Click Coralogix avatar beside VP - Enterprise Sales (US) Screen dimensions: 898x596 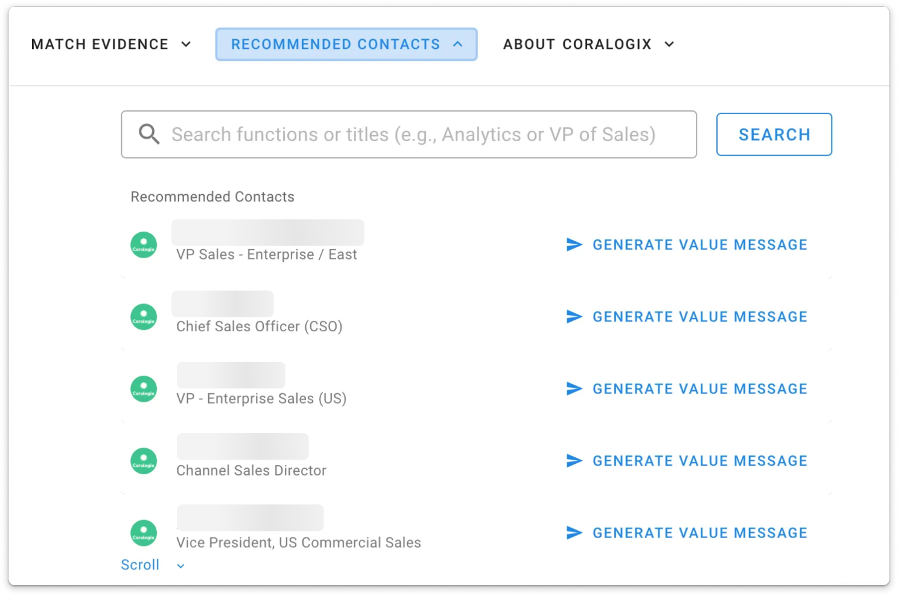tap(144, 389)
